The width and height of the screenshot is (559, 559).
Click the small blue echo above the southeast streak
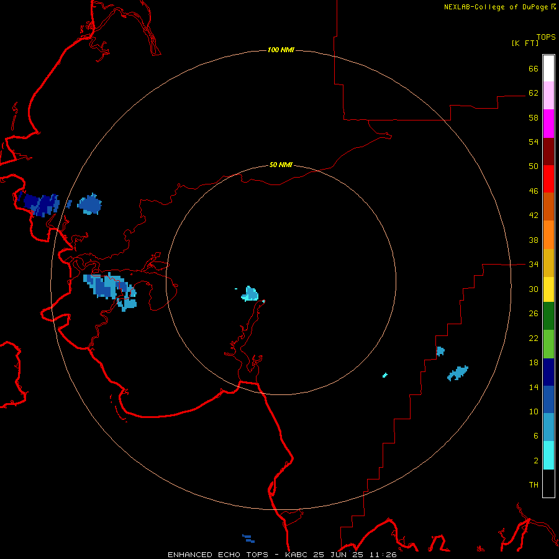[440, 351]
